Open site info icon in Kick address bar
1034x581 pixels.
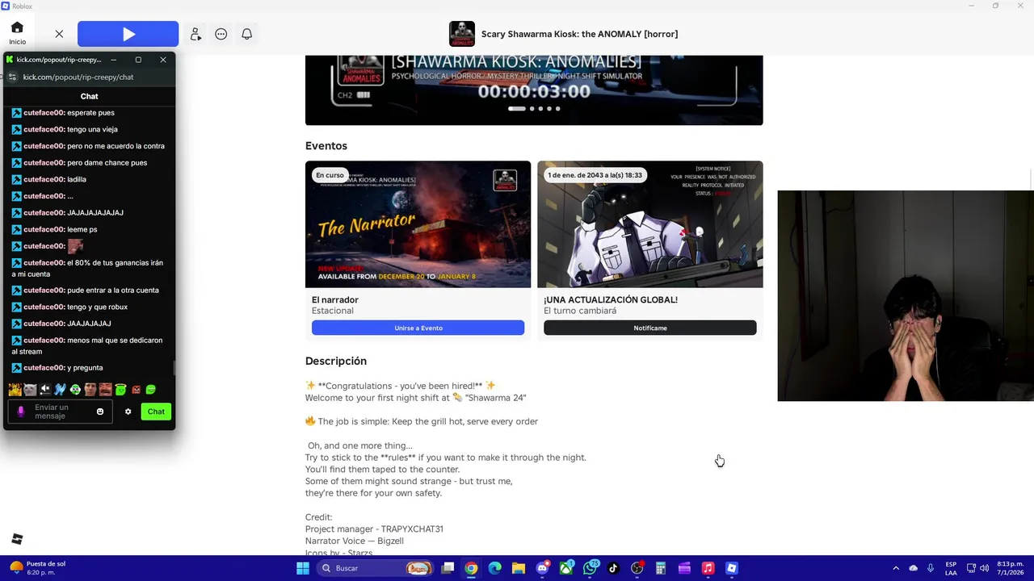click(12, 77)
